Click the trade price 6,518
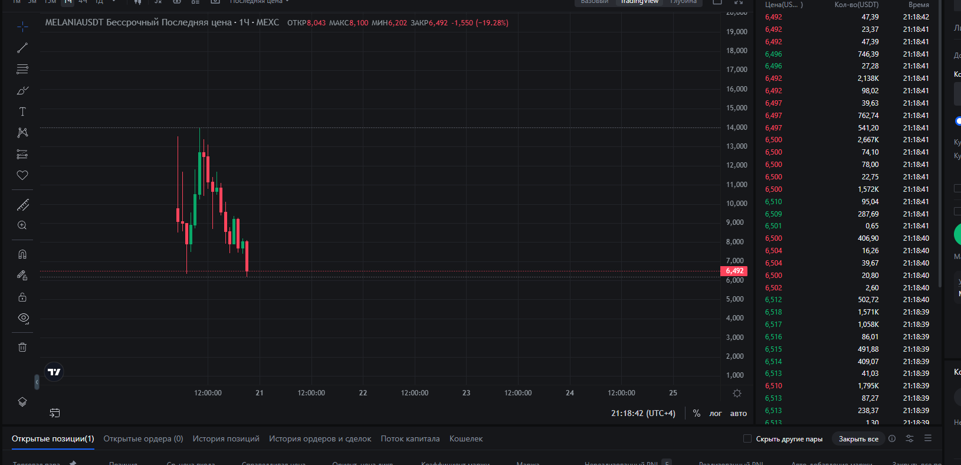Viewport: 961px width, 465px height. [773, 312]
